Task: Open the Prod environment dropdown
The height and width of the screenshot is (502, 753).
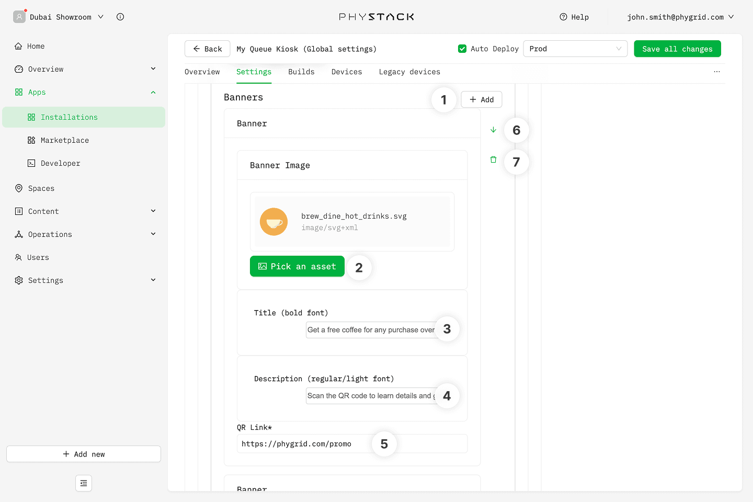Action: [x=575, y=49]
